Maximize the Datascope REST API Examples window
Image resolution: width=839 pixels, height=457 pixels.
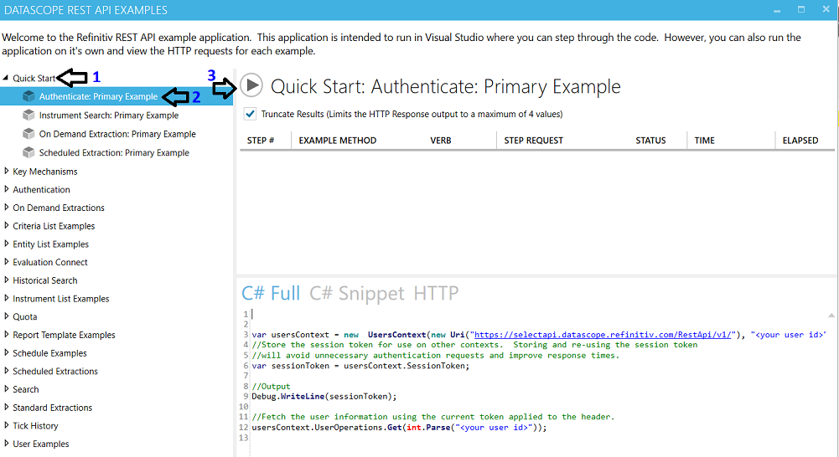click(x=801, y=9)
